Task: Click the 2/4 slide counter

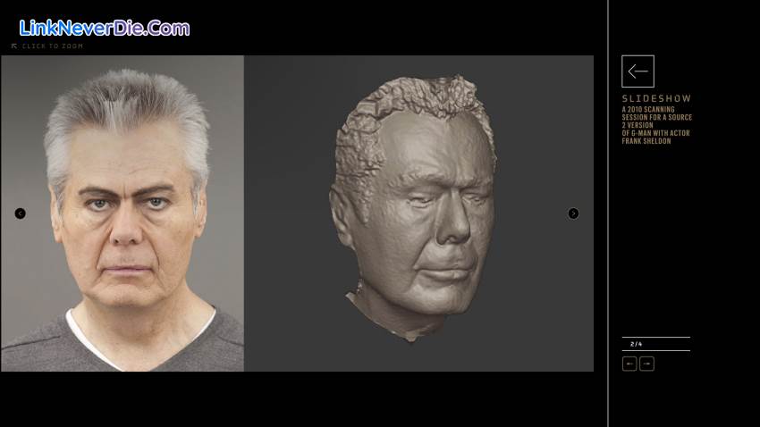Action: 636,344
